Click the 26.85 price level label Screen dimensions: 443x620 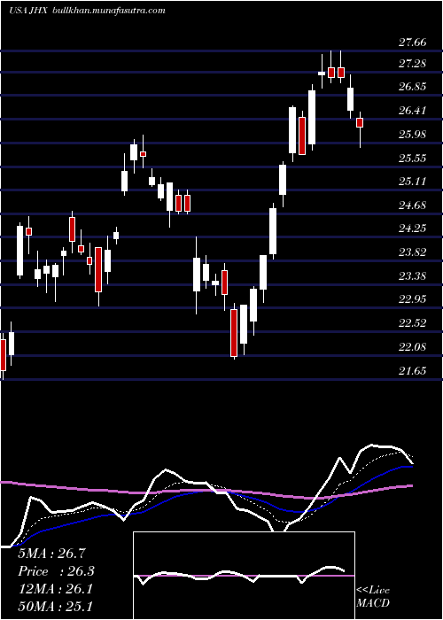pyautogui.click(x=413, y=87)
